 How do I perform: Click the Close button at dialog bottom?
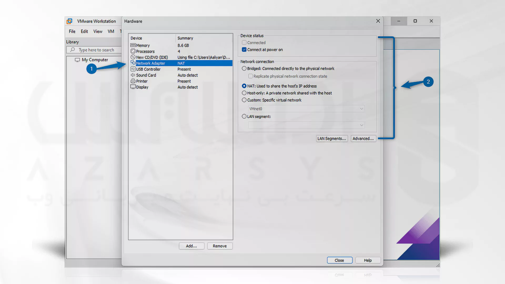coord(340,260)
